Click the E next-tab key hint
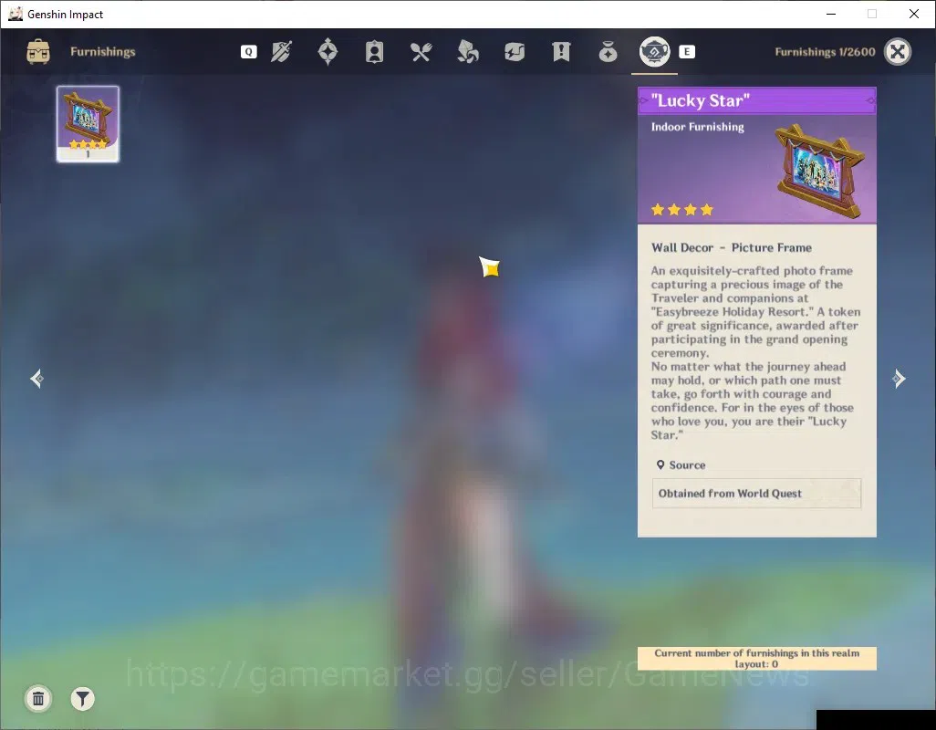Screen dimensions: 936x730 pos(686,52)
